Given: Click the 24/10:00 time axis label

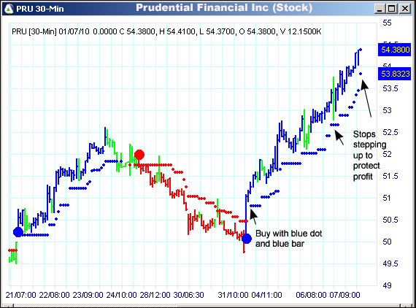Looking at the screenshot, I should (x=121, y=295).
